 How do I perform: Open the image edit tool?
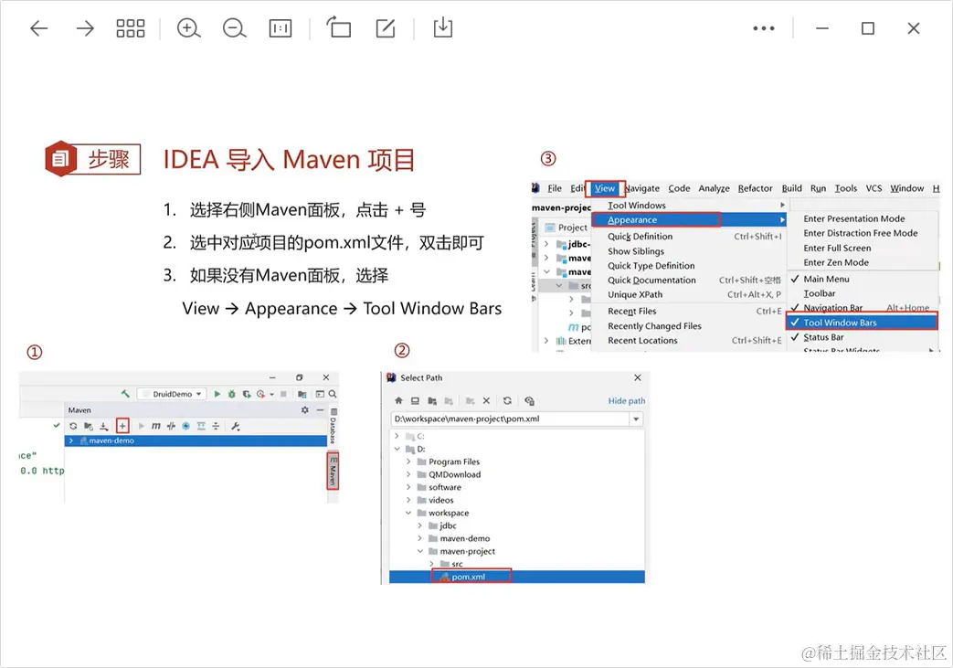point(386,28)
